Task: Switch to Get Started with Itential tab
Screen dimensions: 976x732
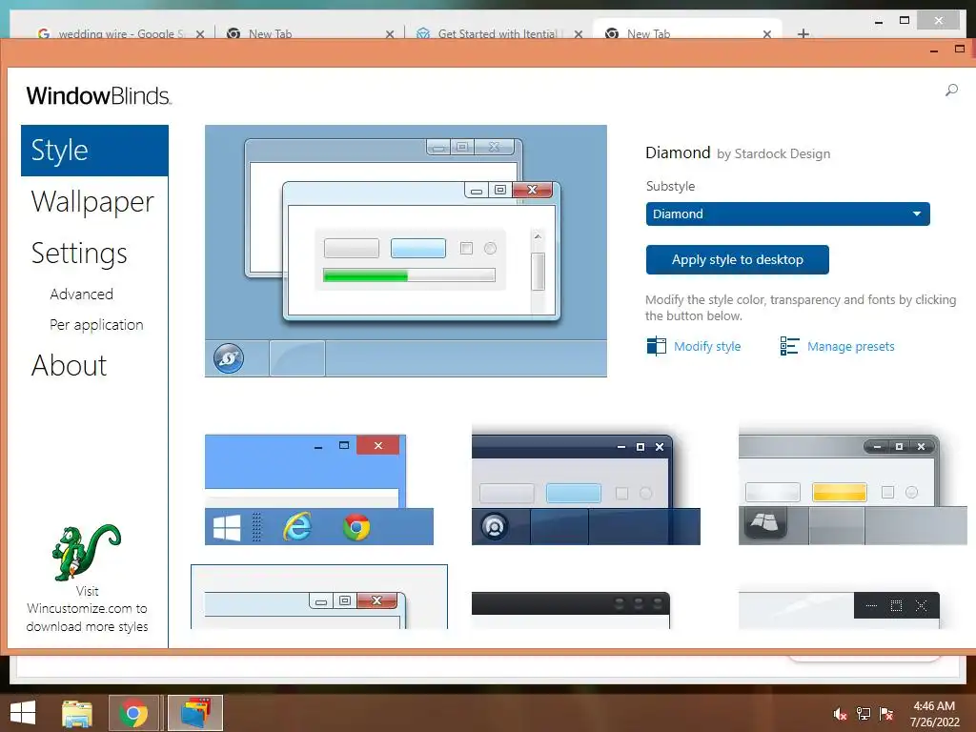Action: click(496, 33)
